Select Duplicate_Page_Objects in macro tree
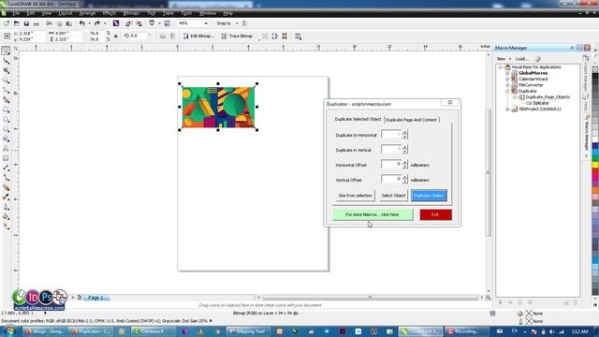599x337 pixels. pos(548,97)
